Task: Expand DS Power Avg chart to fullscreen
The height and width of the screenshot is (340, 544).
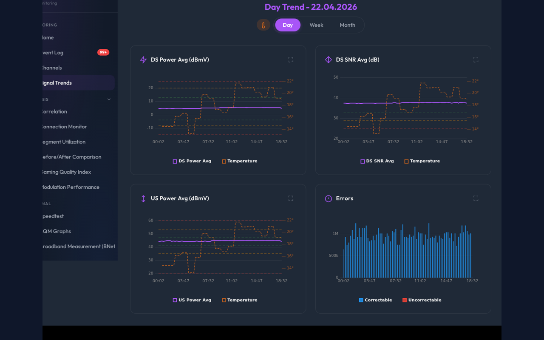Action: (x=291, y=59)
